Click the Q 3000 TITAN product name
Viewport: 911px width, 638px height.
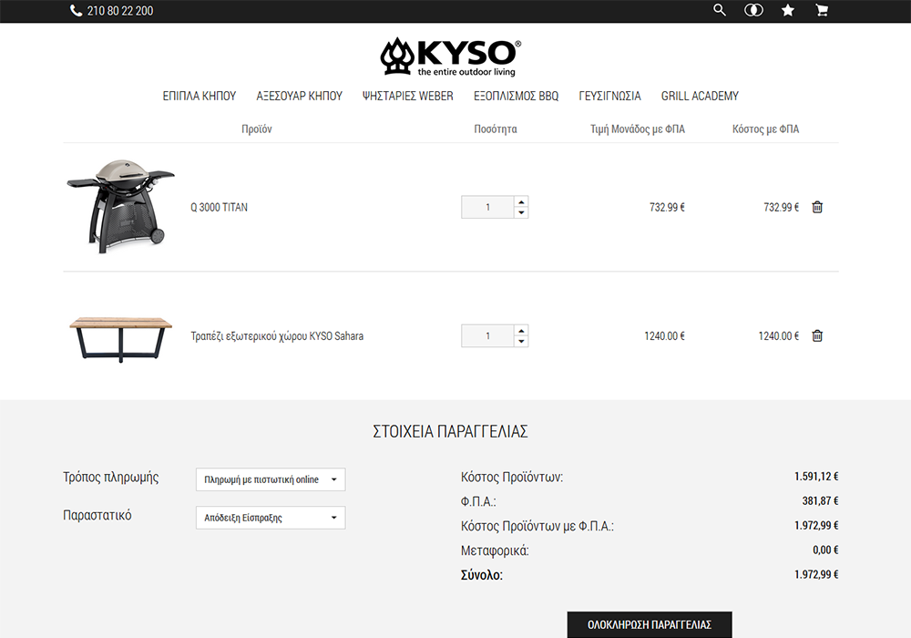click(219, 208)
